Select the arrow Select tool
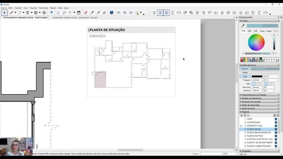The image size is (283, 159). [x=4, y=13]
